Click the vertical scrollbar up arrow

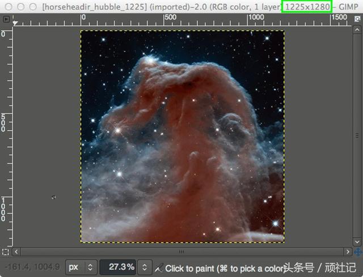[x=357, y=30]
